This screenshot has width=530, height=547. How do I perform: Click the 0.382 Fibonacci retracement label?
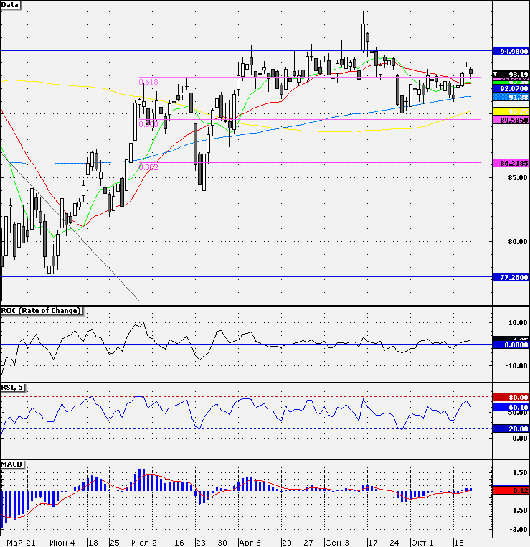148,167
